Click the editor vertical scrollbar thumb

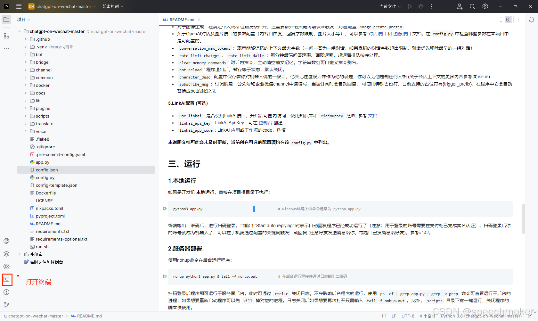[x=523, y=218]
